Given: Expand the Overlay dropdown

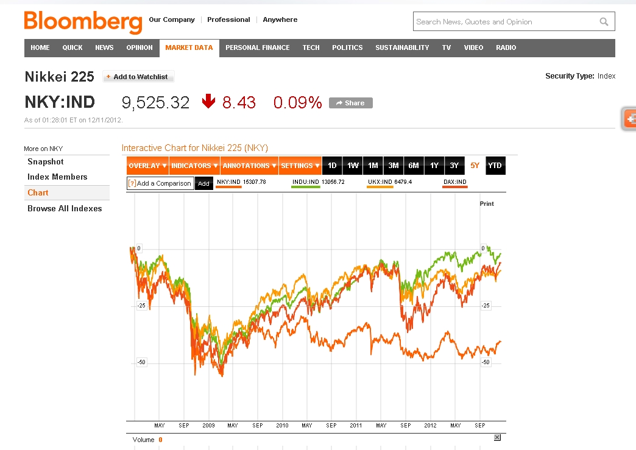Looking at the screenshot, I should 147,166.
